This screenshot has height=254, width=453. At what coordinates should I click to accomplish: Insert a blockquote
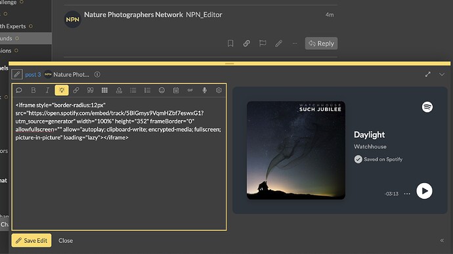pyautogui.click(x=90, y=90)
